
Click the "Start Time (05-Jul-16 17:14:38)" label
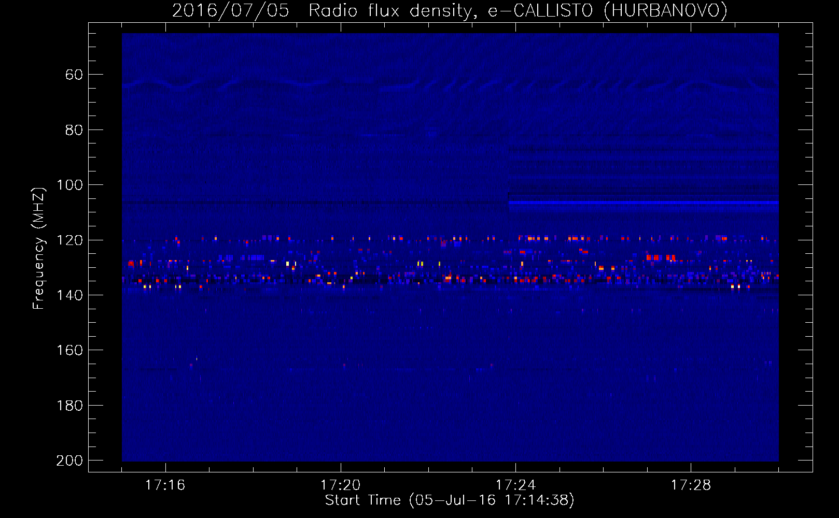click(450, 500)
